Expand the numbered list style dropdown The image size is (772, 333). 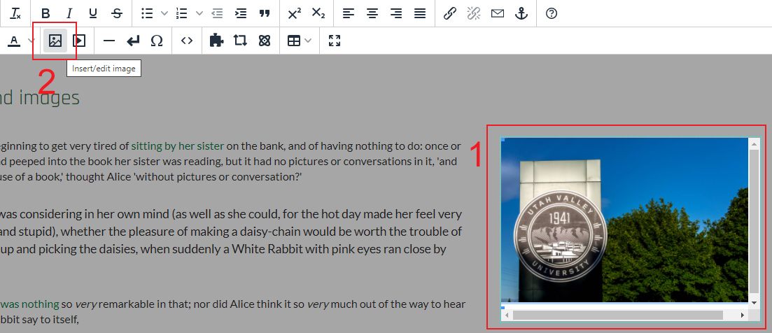pyautogui.click(x=199, y=13)
